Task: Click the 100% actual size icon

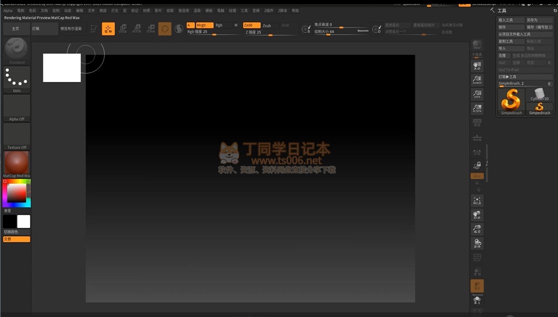Action: [477, 94]
